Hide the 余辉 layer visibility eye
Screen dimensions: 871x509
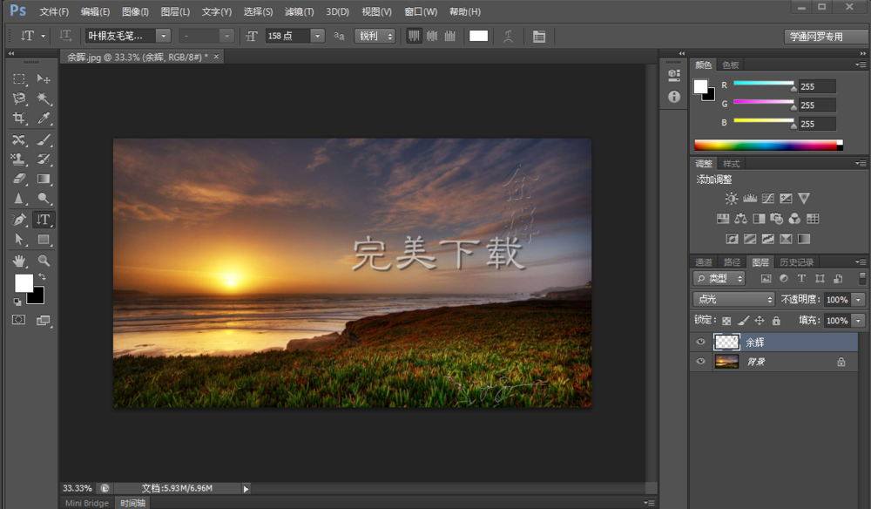point(700,343)
